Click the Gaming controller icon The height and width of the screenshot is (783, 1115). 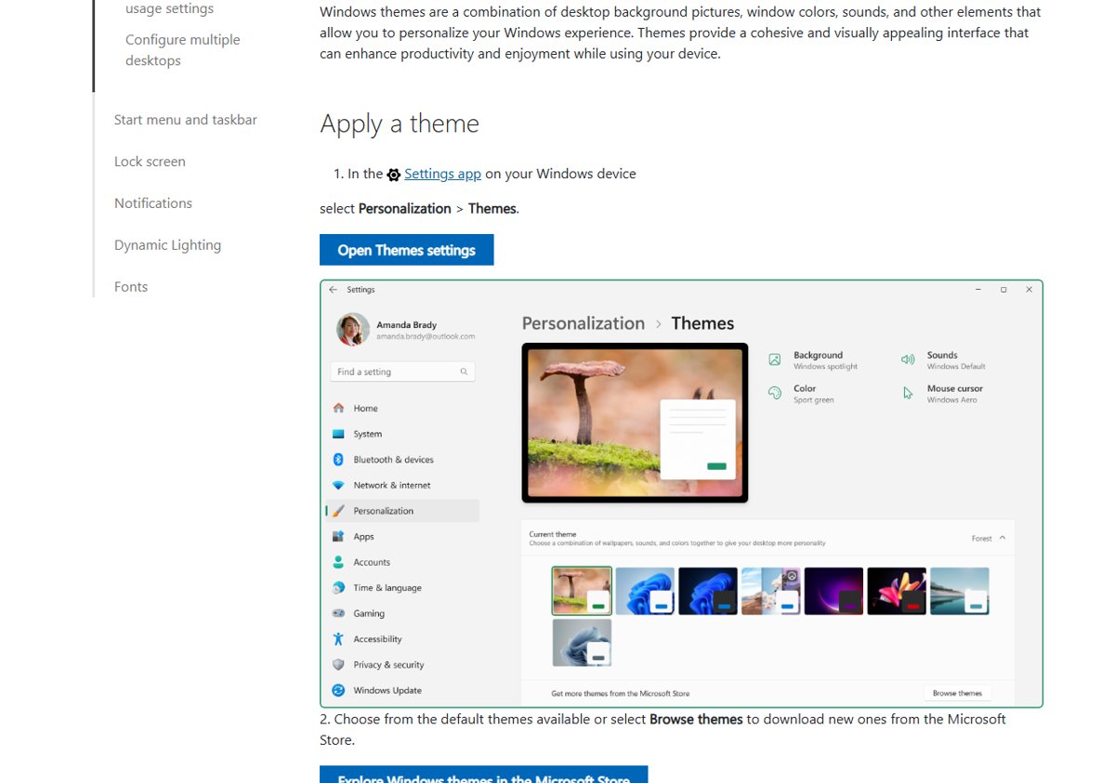pos(338,613)
